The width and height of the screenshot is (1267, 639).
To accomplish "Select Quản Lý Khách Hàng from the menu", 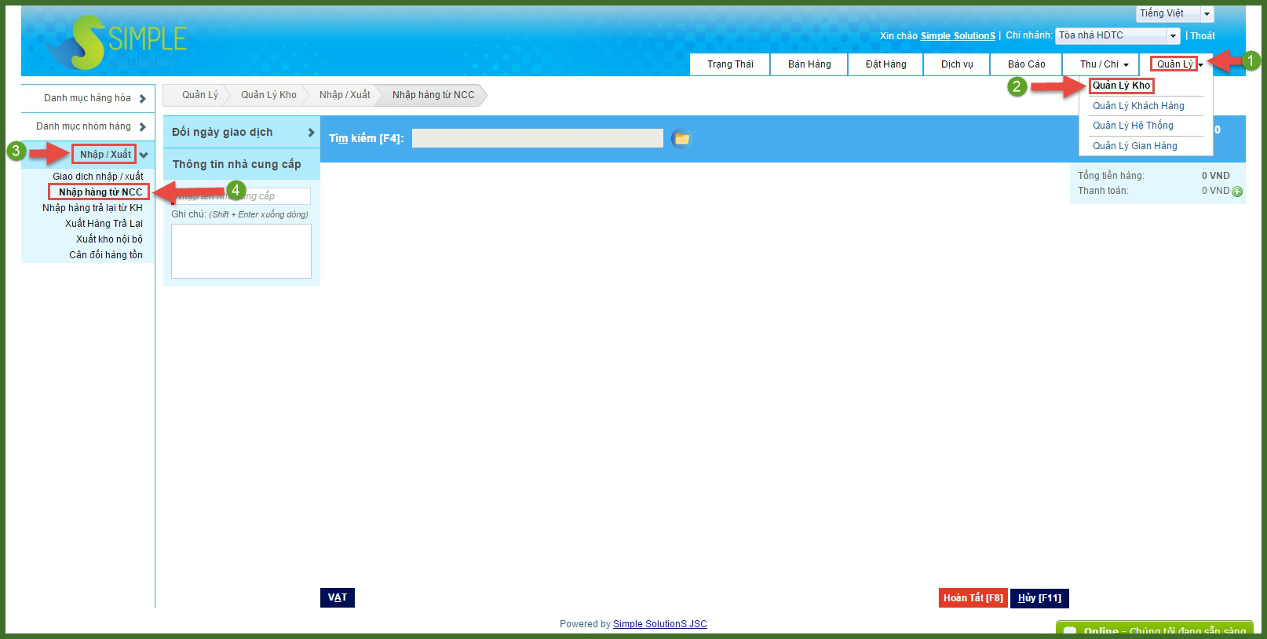I will [1138, 106].
